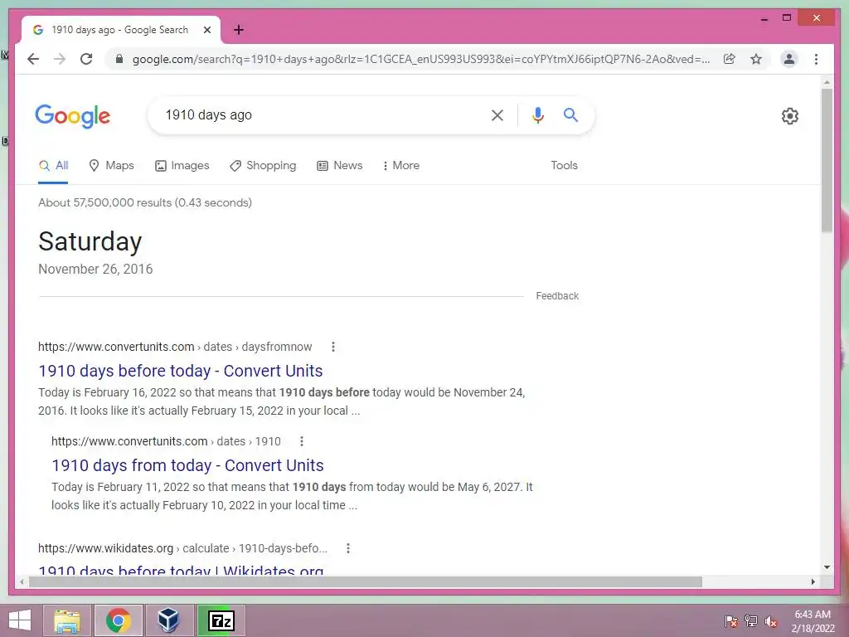Viewport: 849px width, 637px height.
Task: Click the convertunits.com daysfromnow URL
Action: pyautogui.click(x=175, y=347)
